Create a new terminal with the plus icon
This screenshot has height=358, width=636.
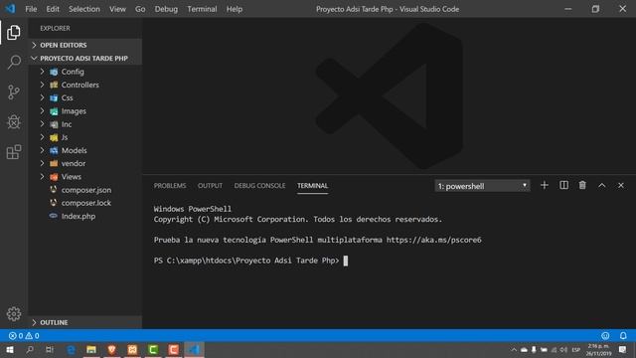tap(545, 186)
